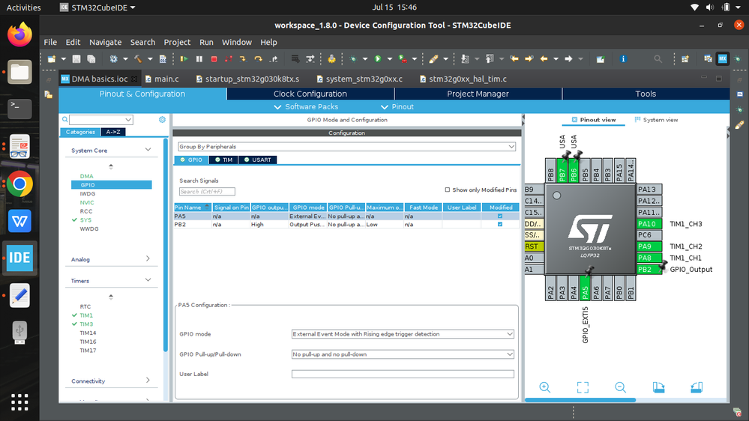Expand the Analog category
The width and height of the screenshot is (749, 421).
[148, 258]
